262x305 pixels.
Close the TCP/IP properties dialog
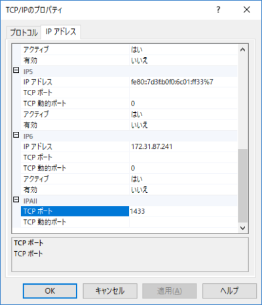pos(247,10)
